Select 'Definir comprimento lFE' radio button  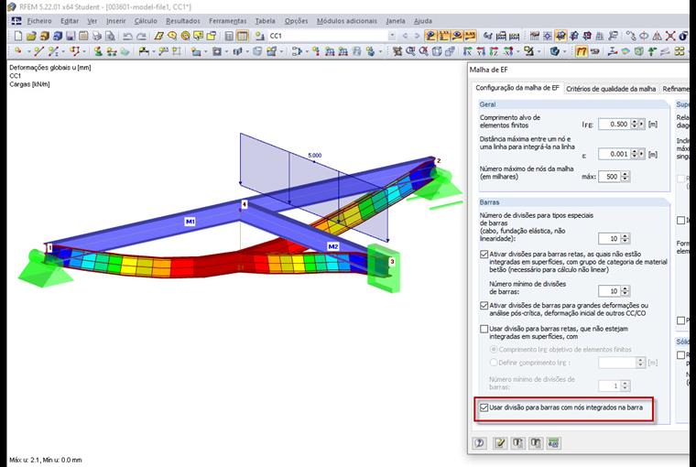[493, 363]
